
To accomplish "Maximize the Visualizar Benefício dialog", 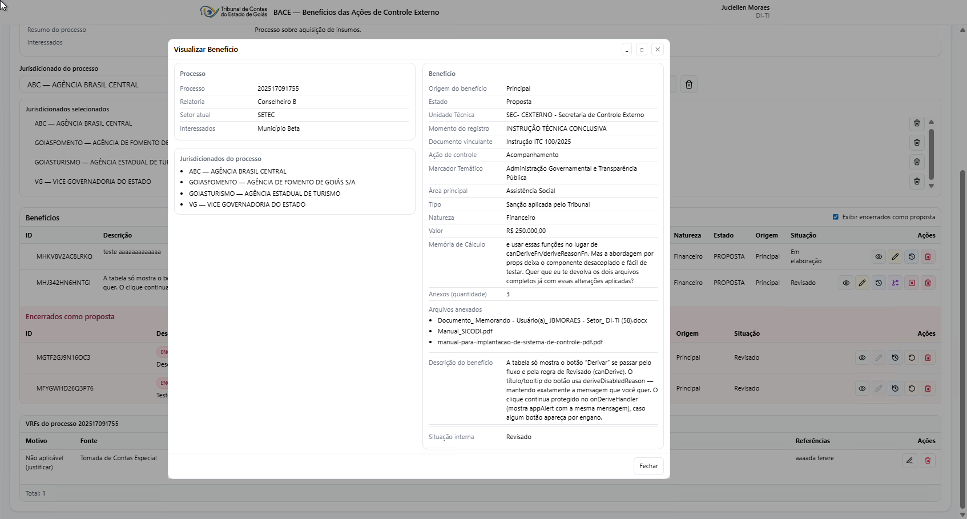I will (642, 50).
